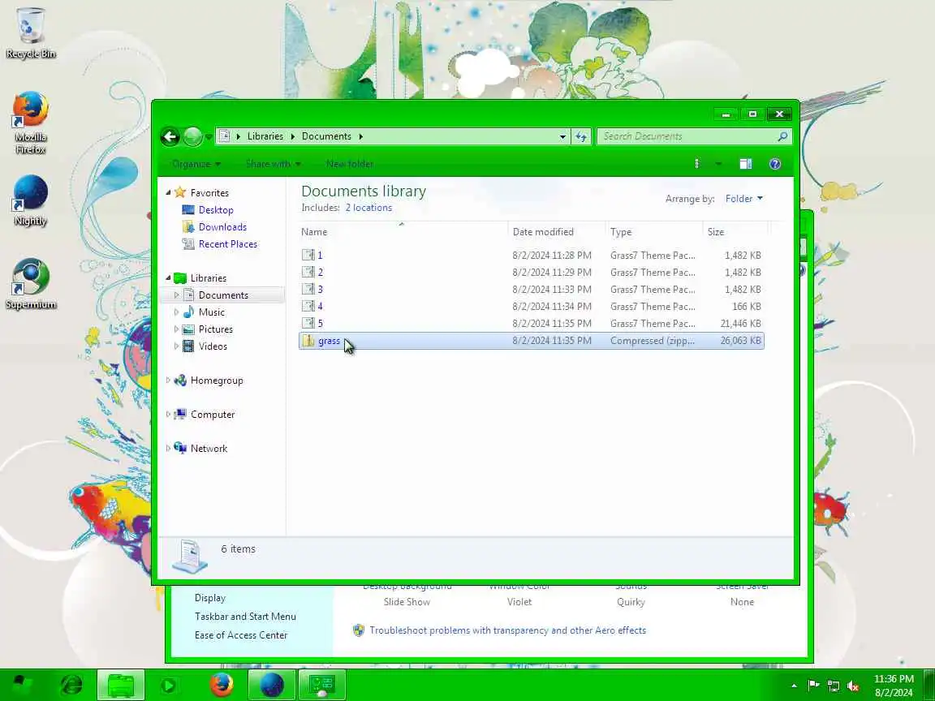
Task: Open the view options dropdown arrow
Action: tap(718, 164)
